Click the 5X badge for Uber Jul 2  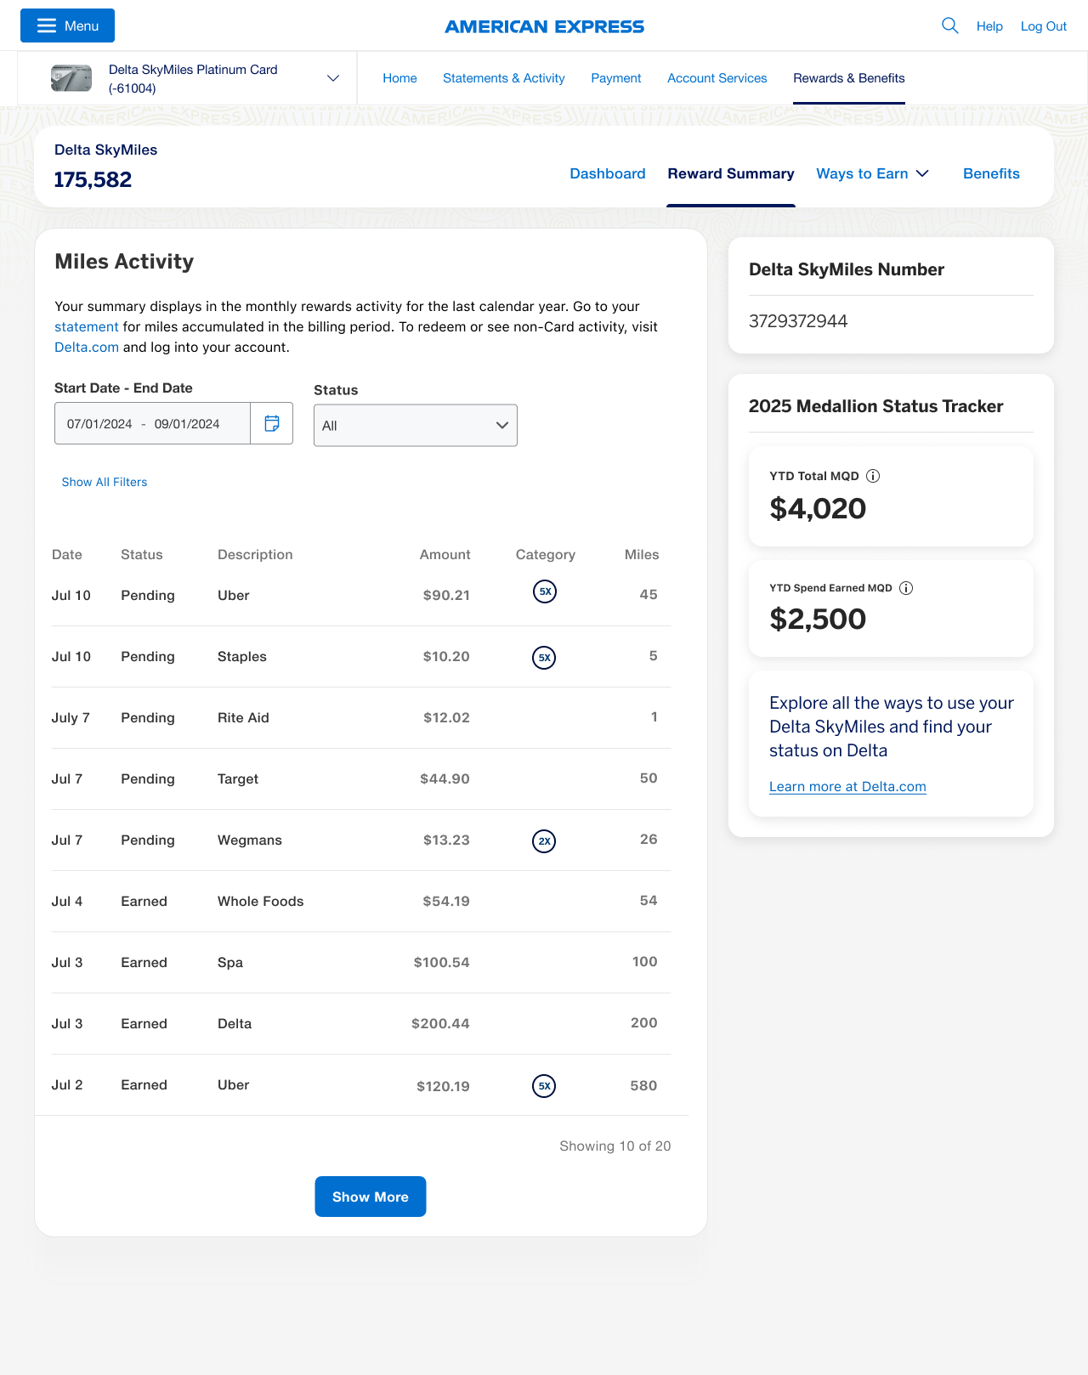(544, 1086)
